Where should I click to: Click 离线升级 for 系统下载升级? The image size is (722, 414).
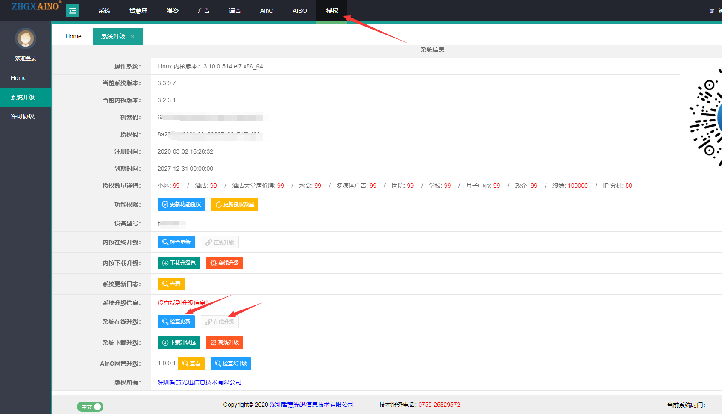[224, 343]
